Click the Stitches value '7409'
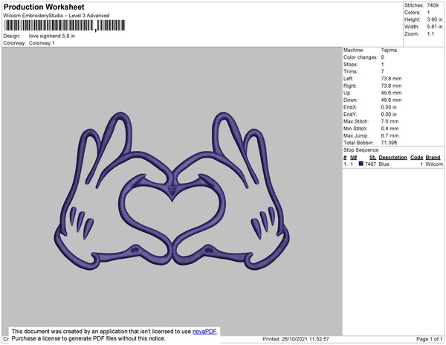 pos(433,5)
